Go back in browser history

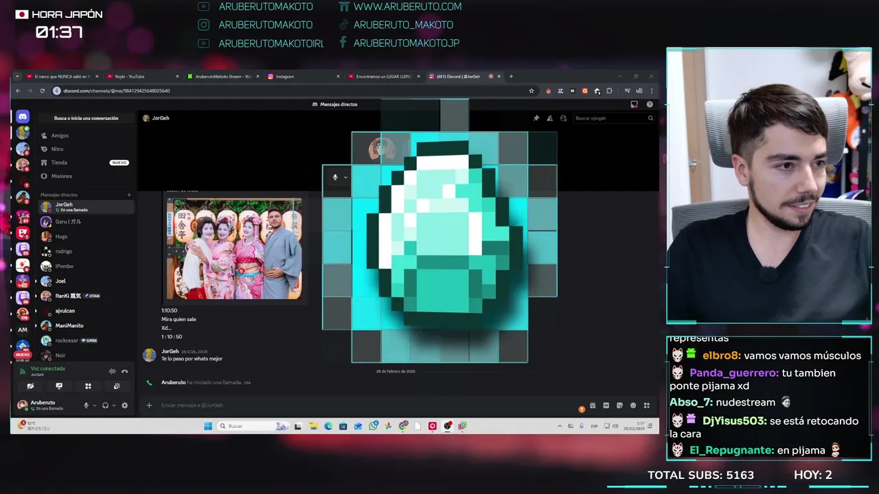tap(18, 91)
